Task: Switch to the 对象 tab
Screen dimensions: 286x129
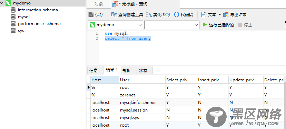Action: [98, 4]
